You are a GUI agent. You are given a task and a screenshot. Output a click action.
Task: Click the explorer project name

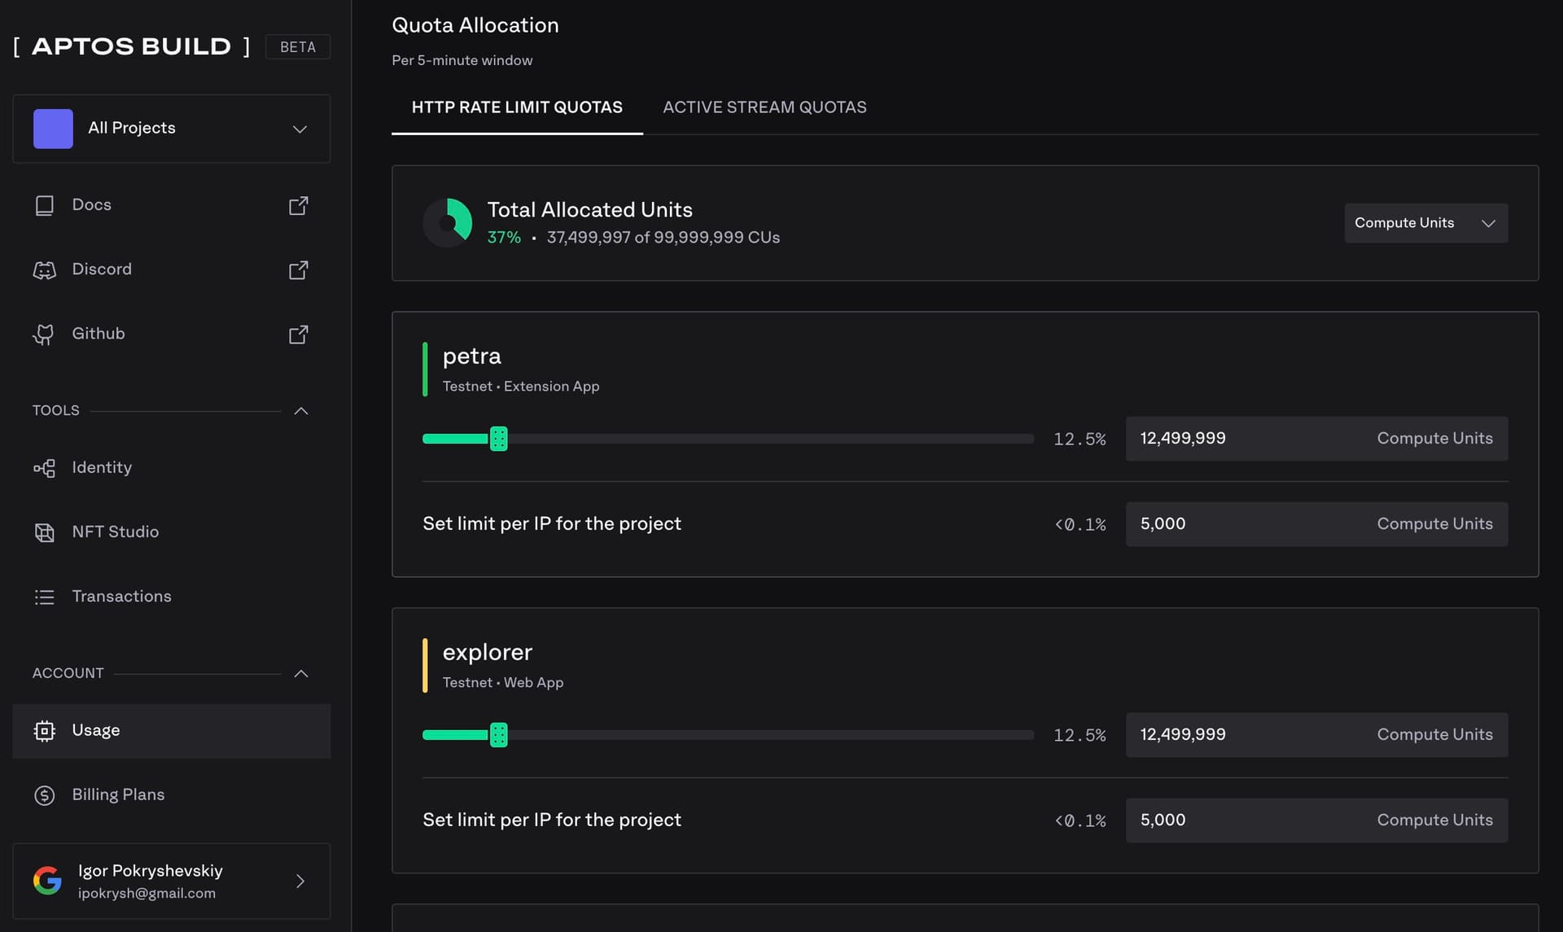click(487, 653)
